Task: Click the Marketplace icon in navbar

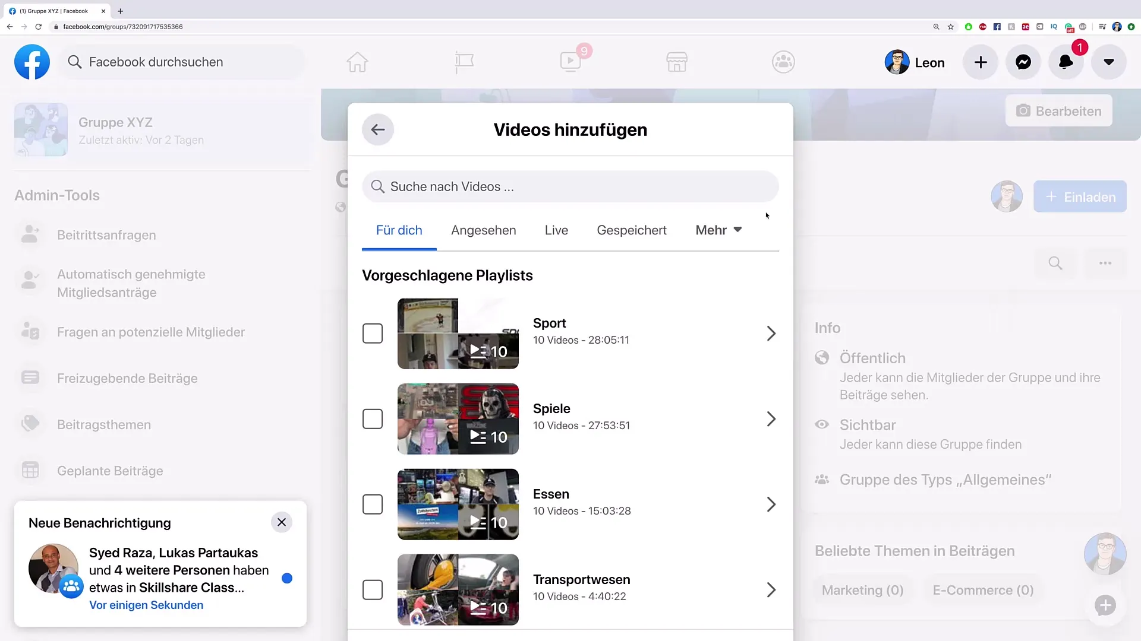Action: click(676, 62)
